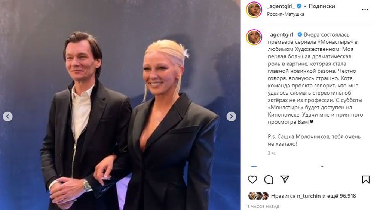
Task: Go to the previous photo in carousel
Action: 7,117
